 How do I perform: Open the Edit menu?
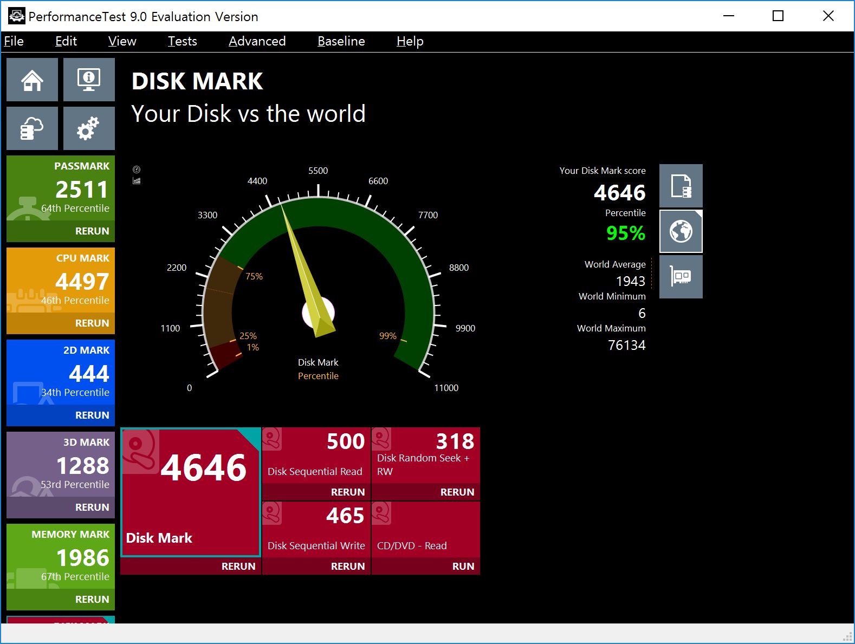66,41
